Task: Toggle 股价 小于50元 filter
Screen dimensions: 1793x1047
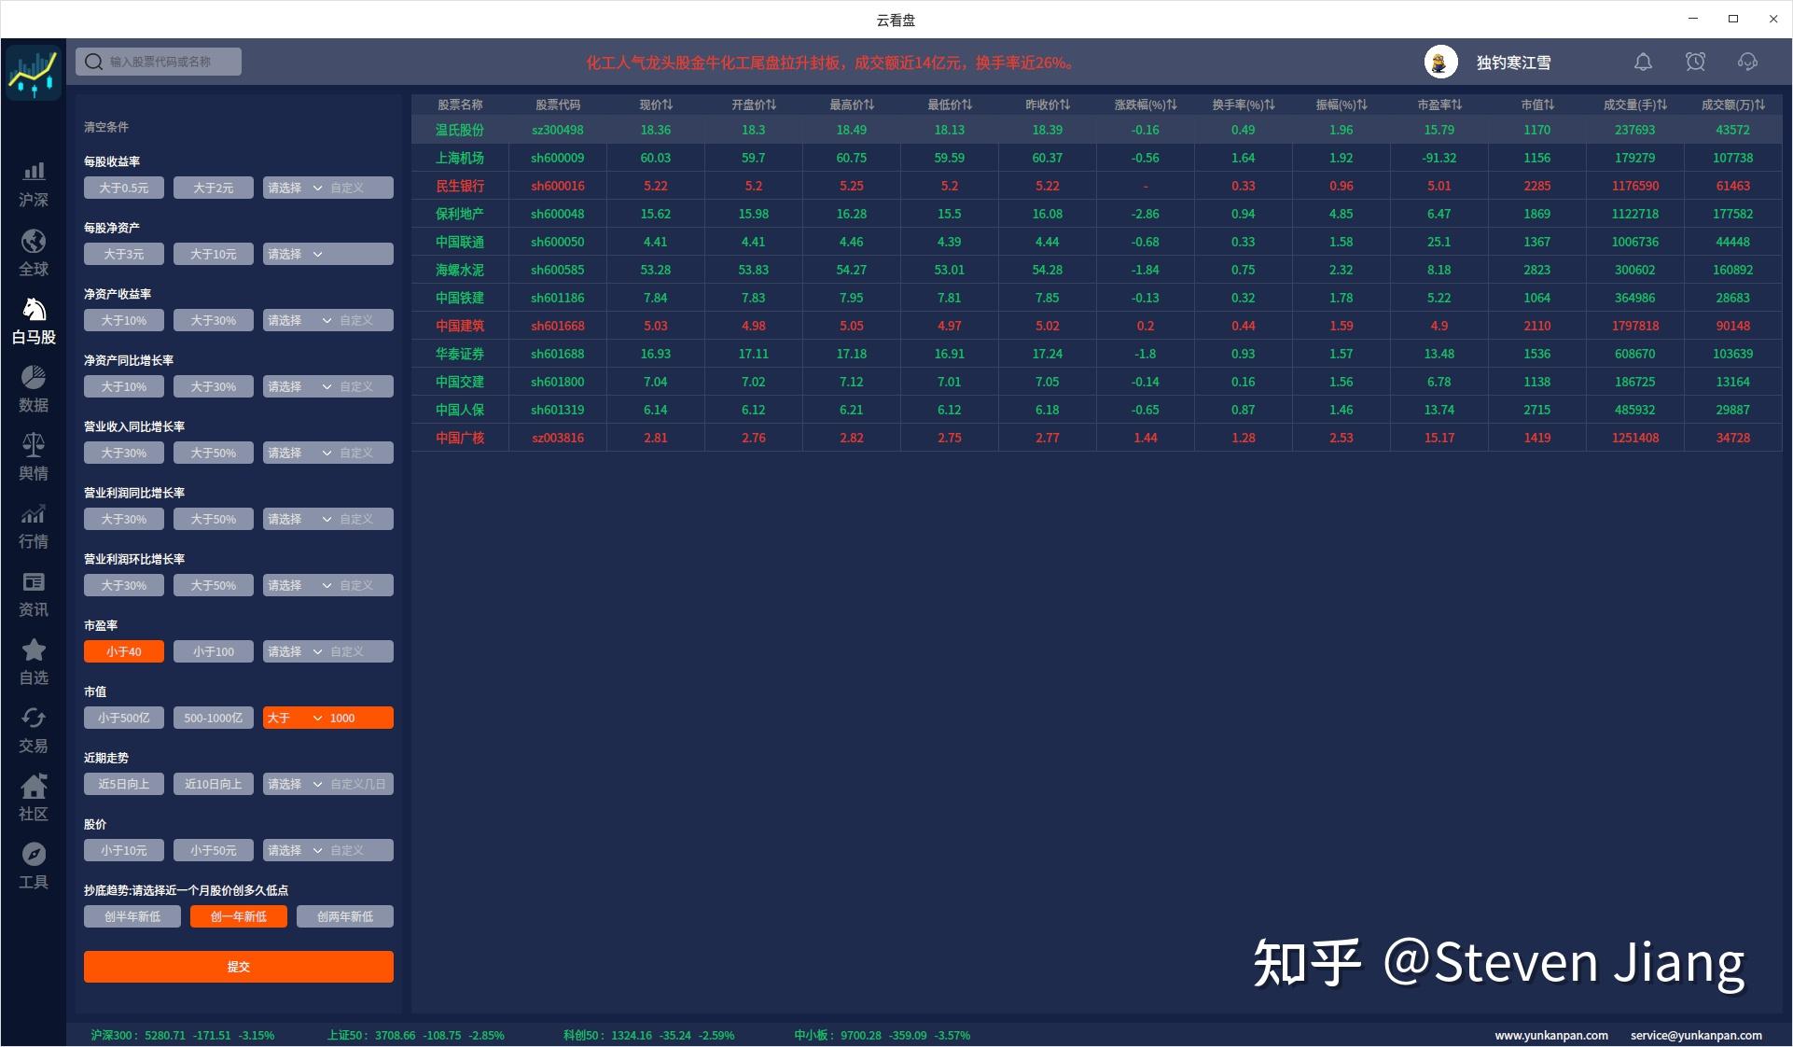Action: click(214, 850)
